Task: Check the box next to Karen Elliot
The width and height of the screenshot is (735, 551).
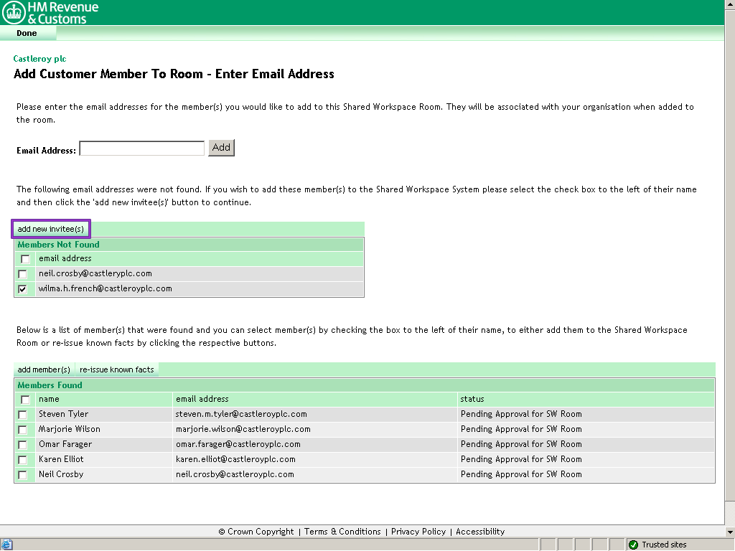Action: (22, 459)
